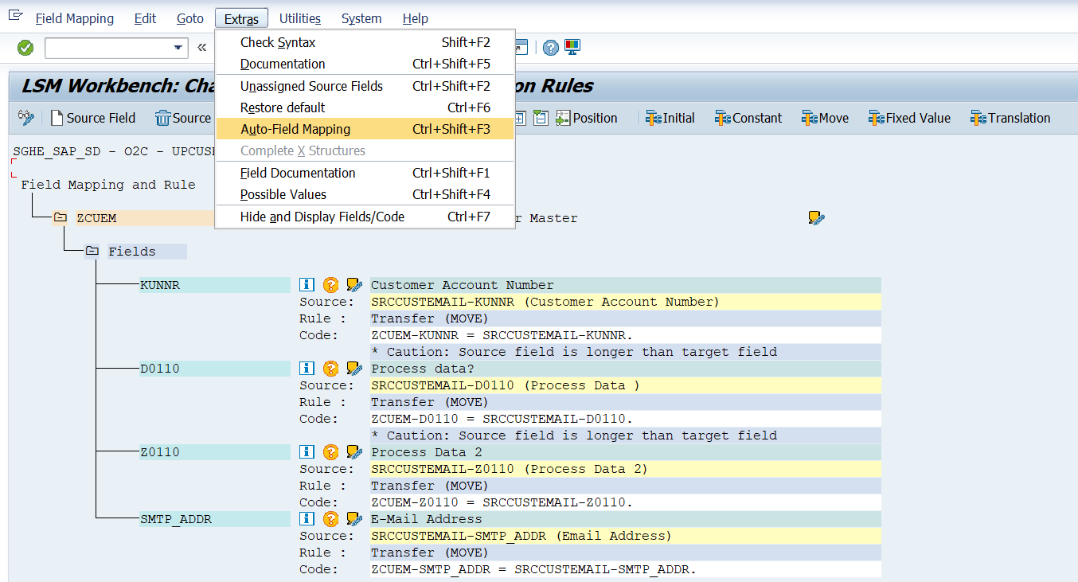Select the ZCUEM tree node
The image size is (1078, 582).
click(96, 218)
